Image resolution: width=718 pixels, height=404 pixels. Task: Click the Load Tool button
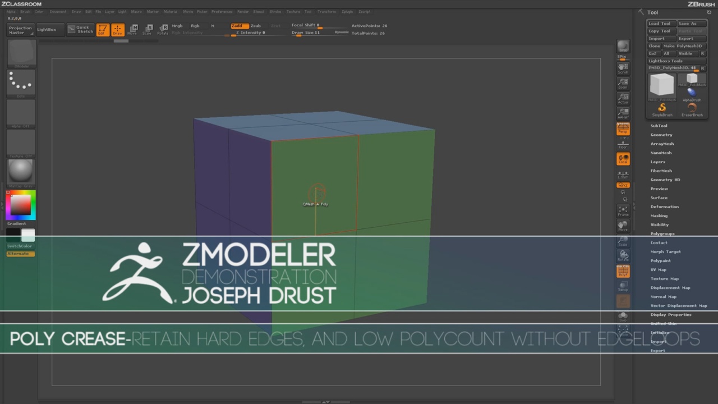[x=661, y=24]
